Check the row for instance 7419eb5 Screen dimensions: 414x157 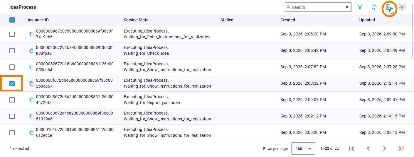click(x=12, y=34)
